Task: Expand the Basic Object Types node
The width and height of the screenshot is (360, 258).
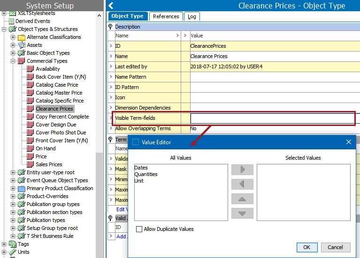Action: (x=13, y=53)
